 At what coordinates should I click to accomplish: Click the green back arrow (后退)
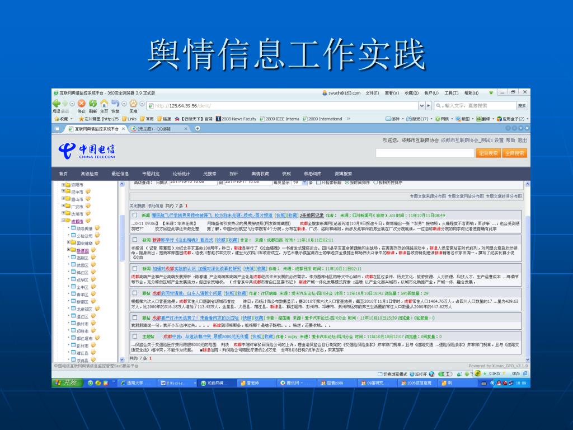[57, 104]
